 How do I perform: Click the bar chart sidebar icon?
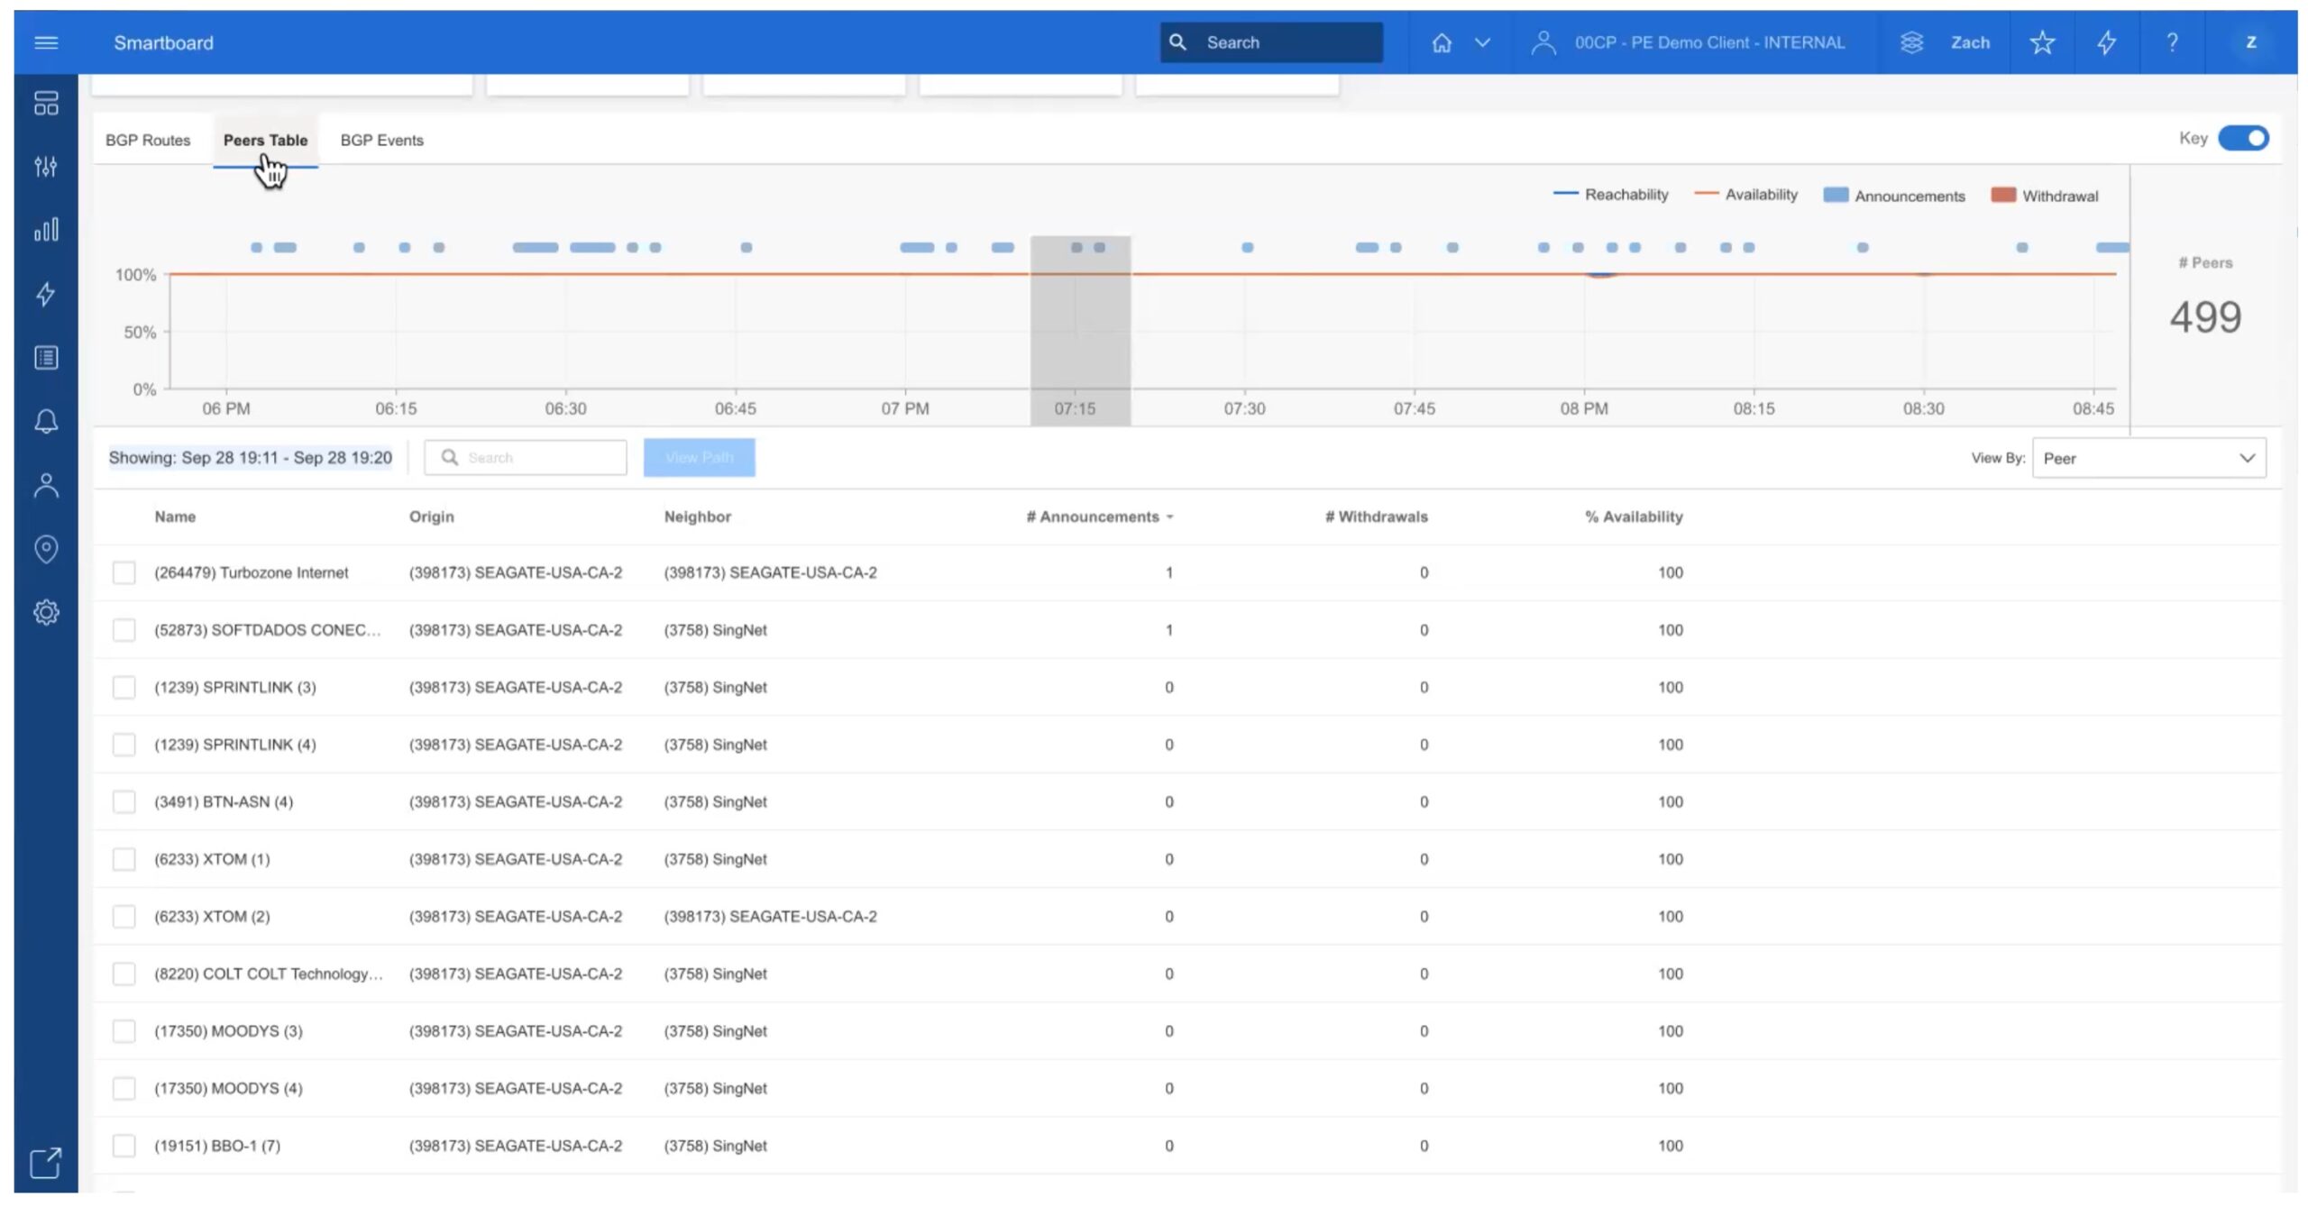[46, 230]
